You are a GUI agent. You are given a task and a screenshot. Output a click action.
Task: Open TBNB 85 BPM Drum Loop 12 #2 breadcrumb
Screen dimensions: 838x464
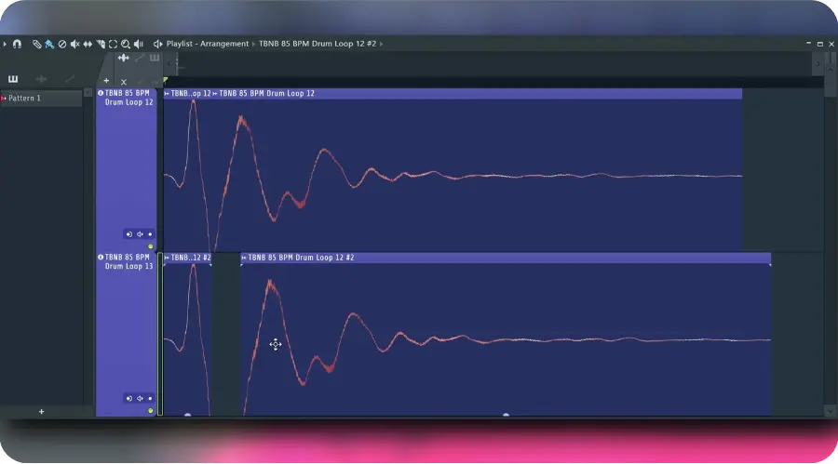[x=318, y=44]
